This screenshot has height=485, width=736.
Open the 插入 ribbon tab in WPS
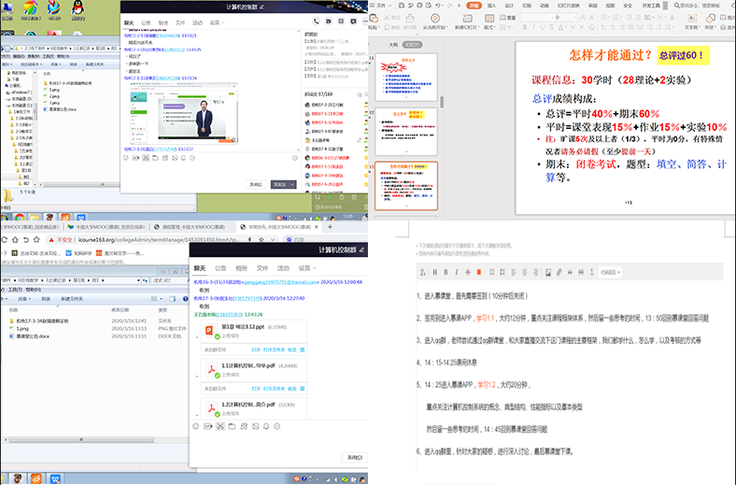[x=493, y=6]
